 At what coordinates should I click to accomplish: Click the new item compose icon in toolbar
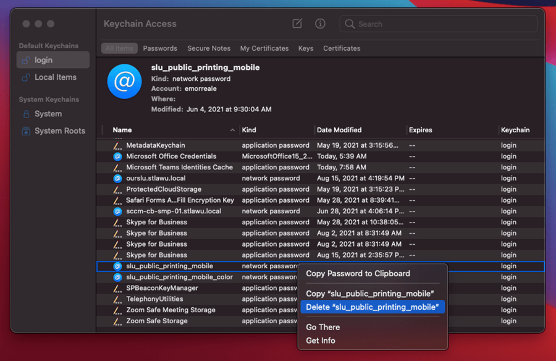(x=297, y=23)
